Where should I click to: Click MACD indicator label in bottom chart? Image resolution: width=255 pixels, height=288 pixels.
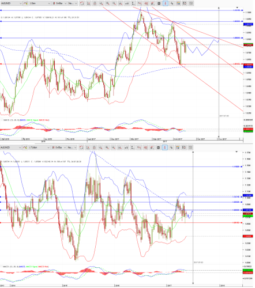click(25, 267)
